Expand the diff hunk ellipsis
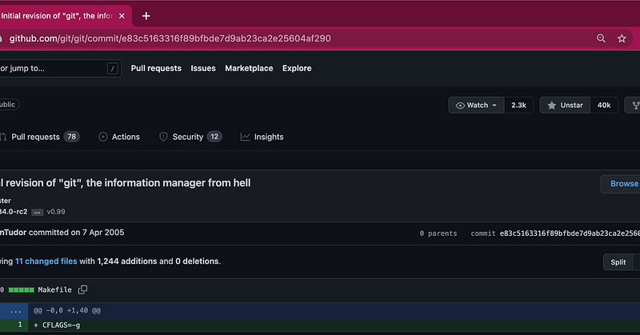 [x=15, y=311]
